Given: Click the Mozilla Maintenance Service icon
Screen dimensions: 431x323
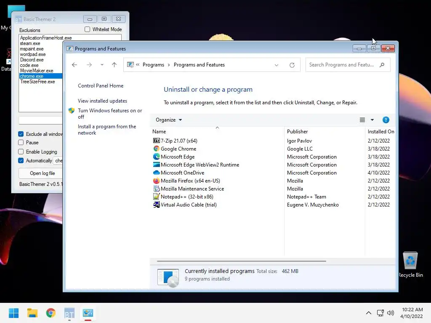Looking at the screenshot, I should (x=156, y=189).
